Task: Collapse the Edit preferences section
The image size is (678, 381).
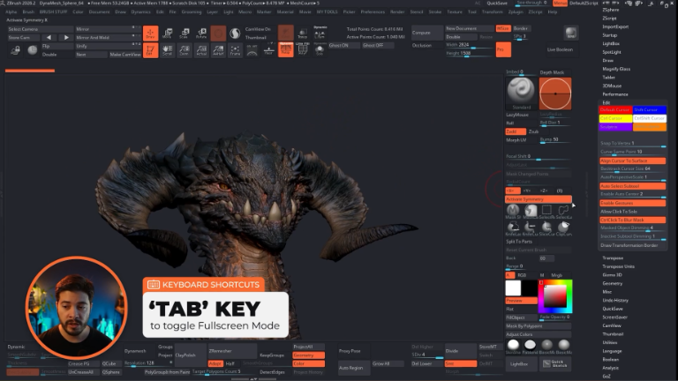Action: coord(606,102)
